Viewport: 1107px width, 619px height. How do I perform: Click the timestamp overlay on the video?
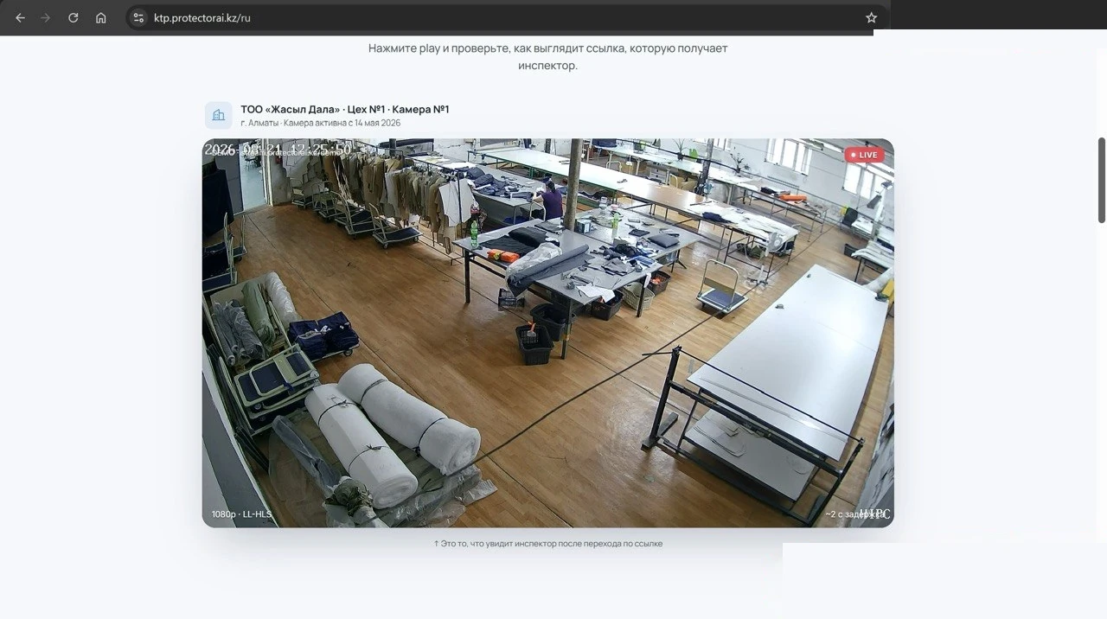[x=278, y=149]
